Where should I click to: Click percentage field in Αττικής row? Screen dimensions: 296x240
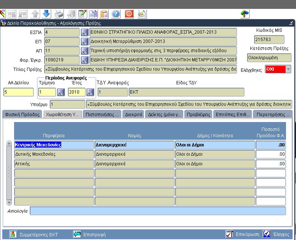(x=271, y=163)
